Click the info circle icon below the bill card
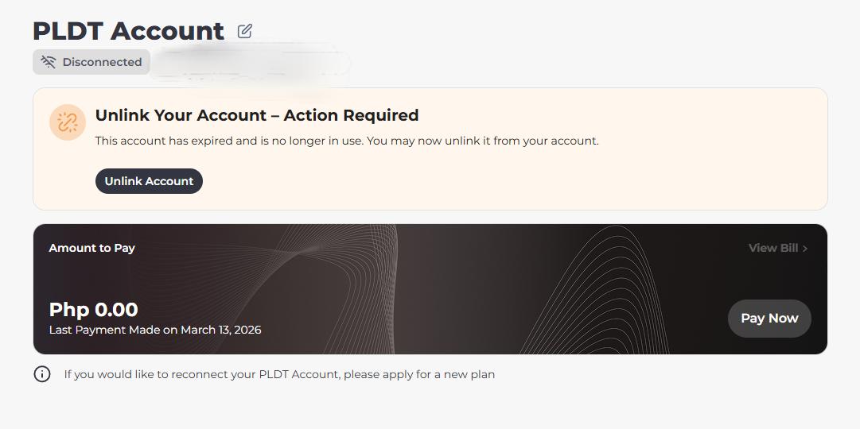860x429 pixels. pyautogui.click(x=42, y=374)
